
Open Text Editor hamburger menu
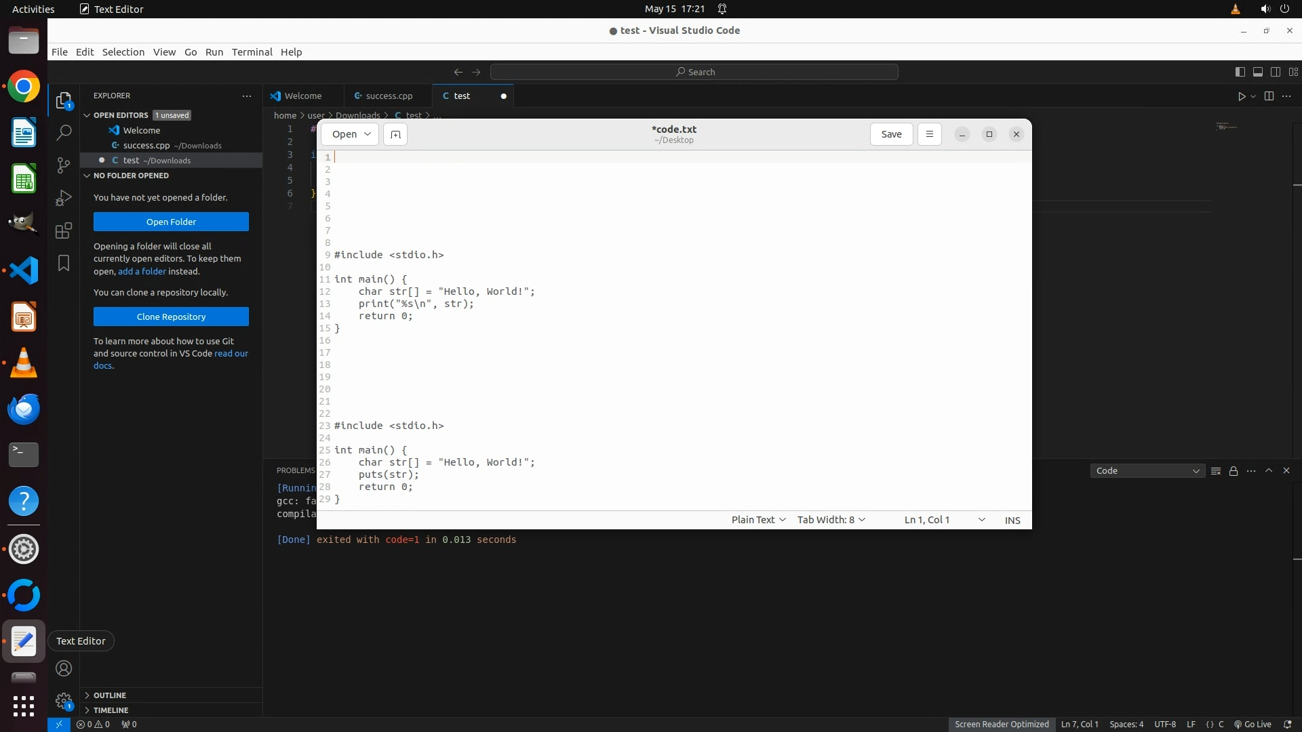pos(929,134)
